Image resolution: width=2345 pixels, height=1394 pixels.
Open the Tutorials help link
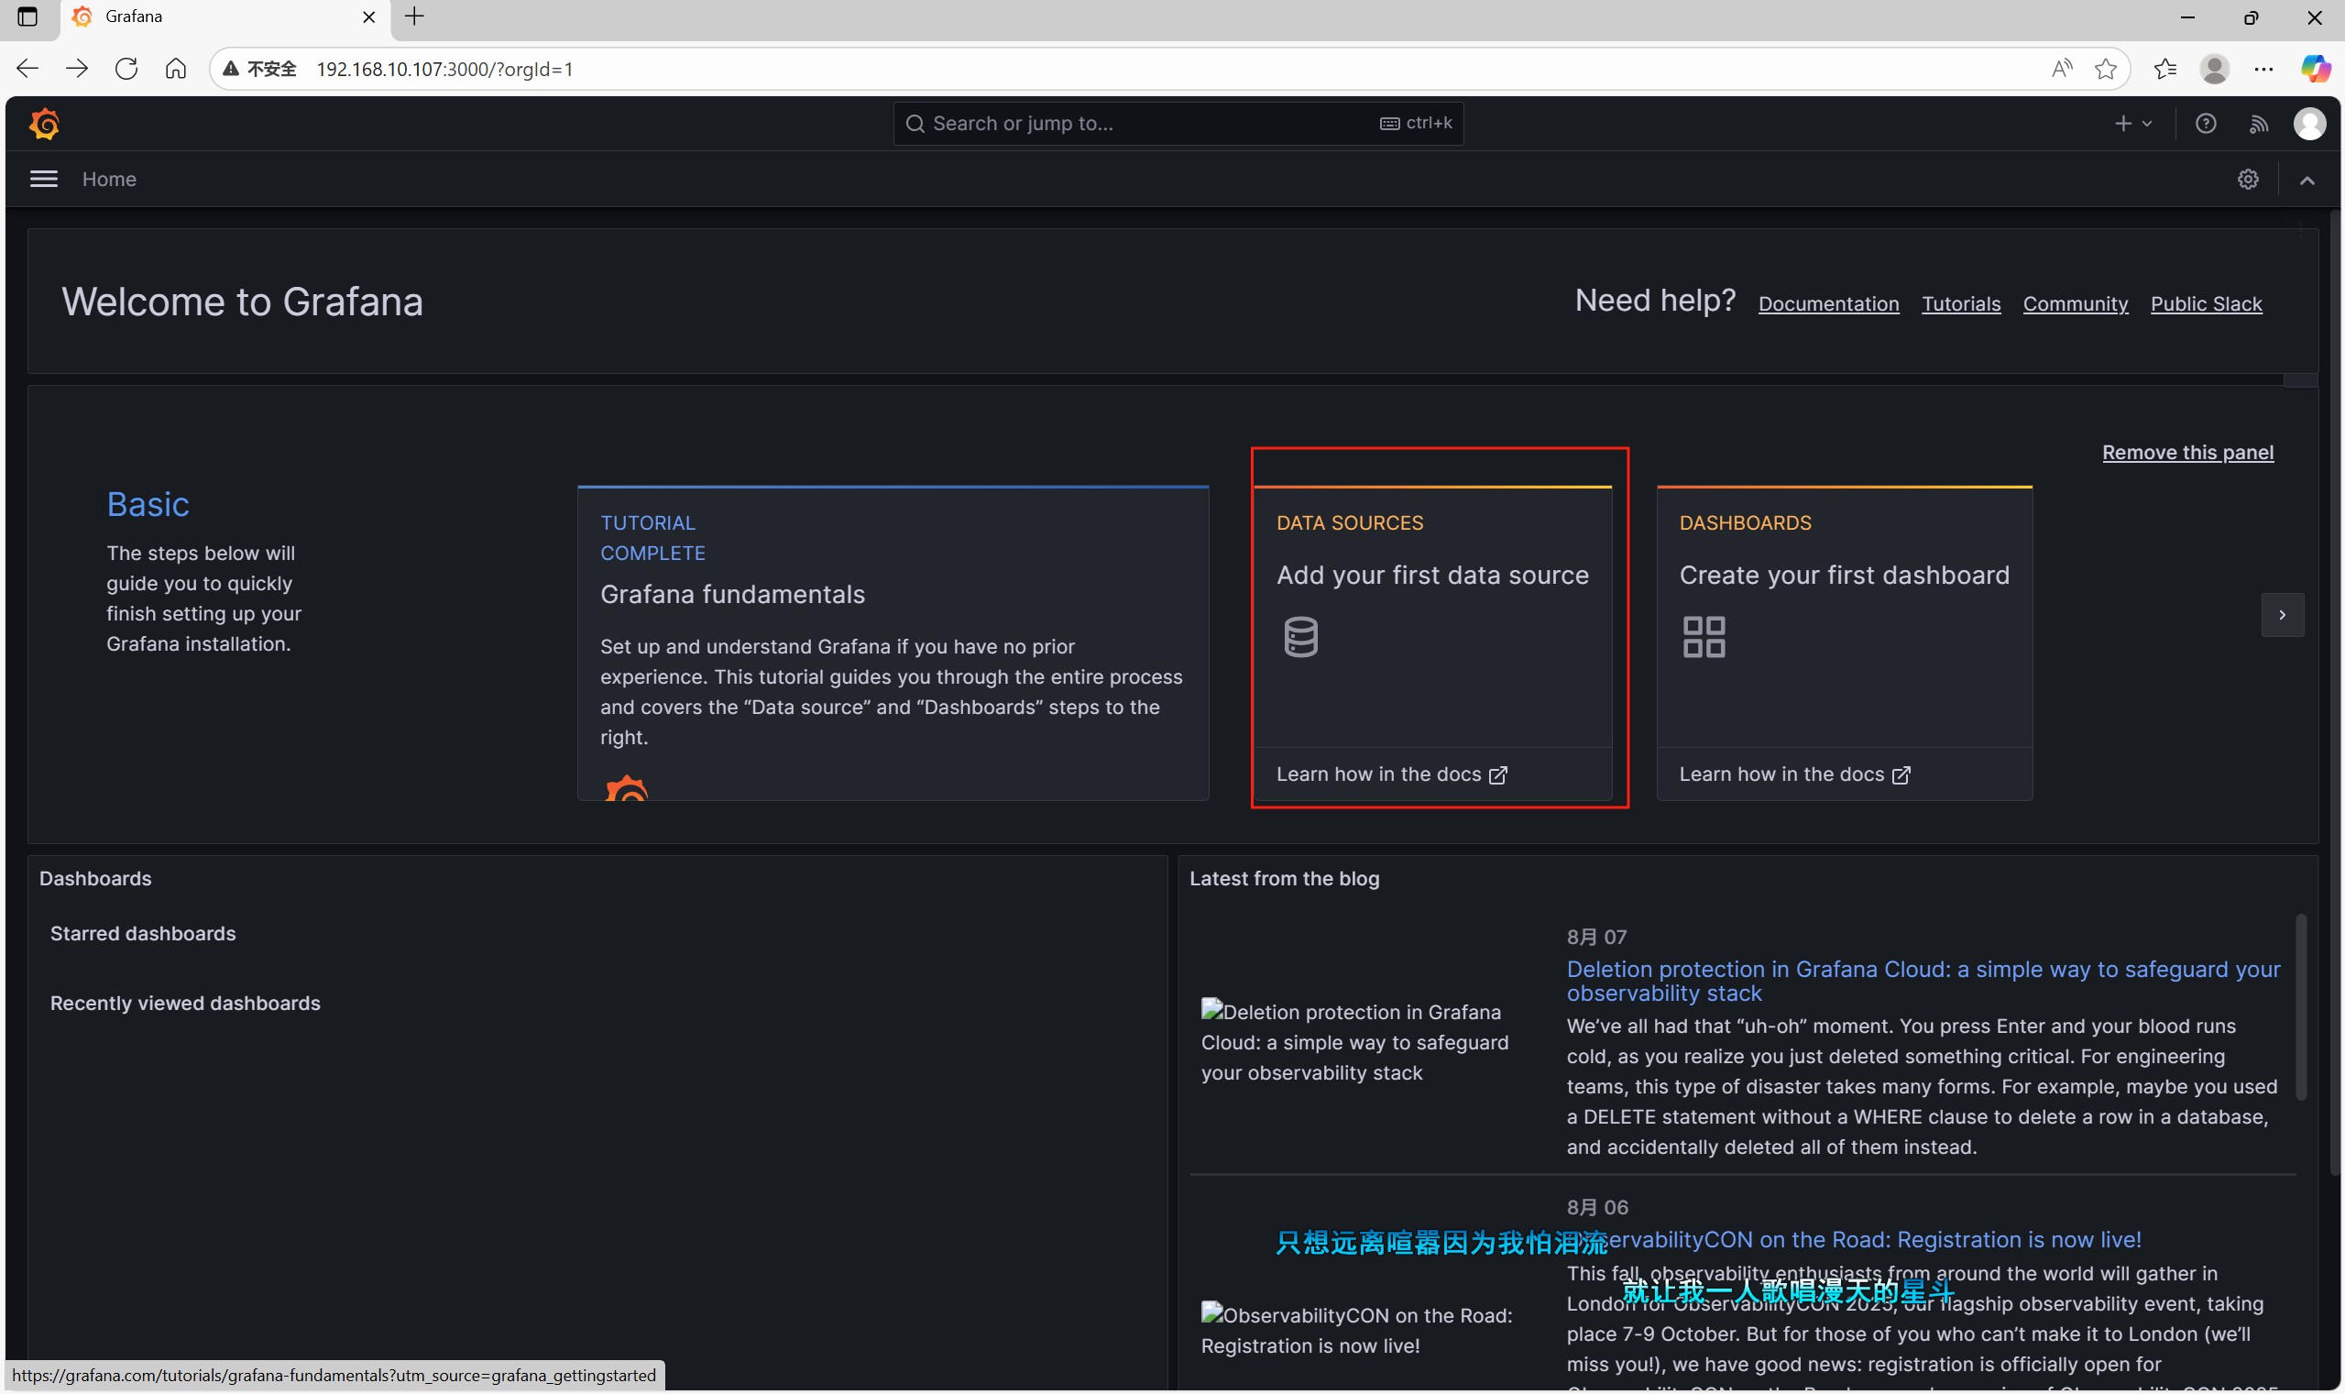point(1960,303)
